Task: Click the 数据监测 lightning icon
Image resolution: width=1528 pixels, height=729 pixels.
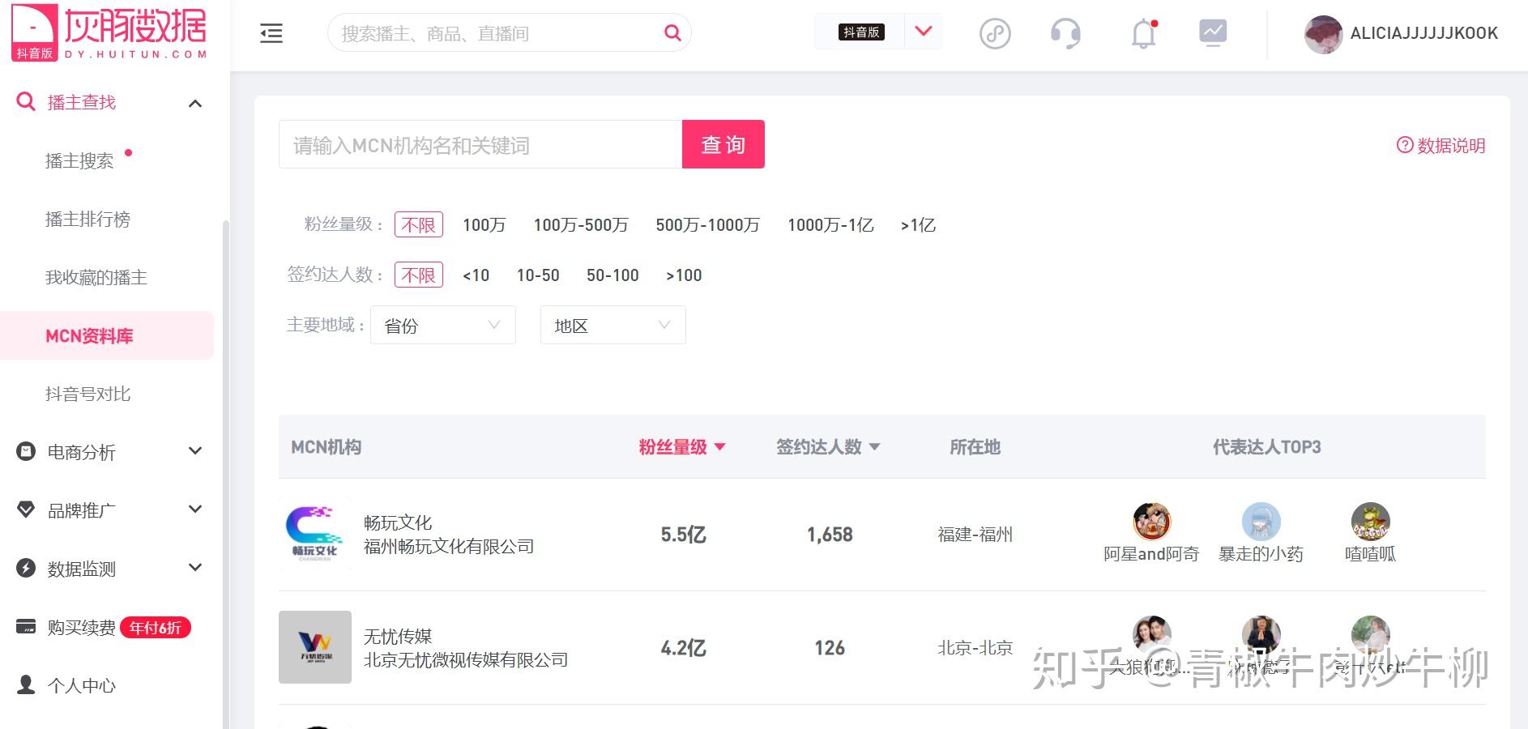Action: click(x=26, y=568)
